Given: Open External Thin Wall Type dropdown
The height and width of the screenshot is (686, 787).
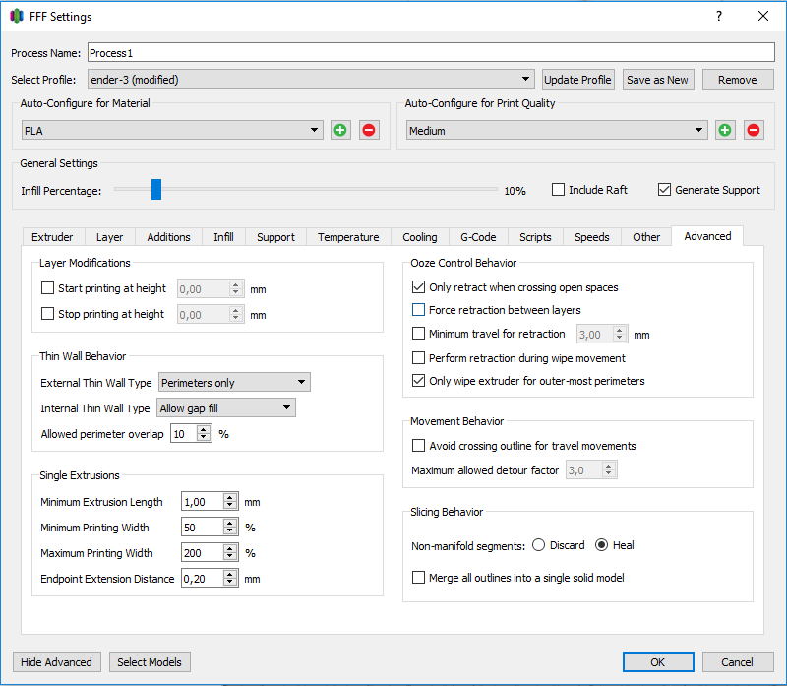Looking at the screenshot, I should click(x=234, y=382).
